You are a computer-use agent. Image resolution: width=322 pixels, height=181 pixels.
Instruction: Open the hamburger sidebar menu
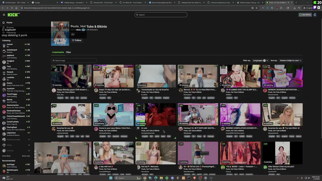4,15
